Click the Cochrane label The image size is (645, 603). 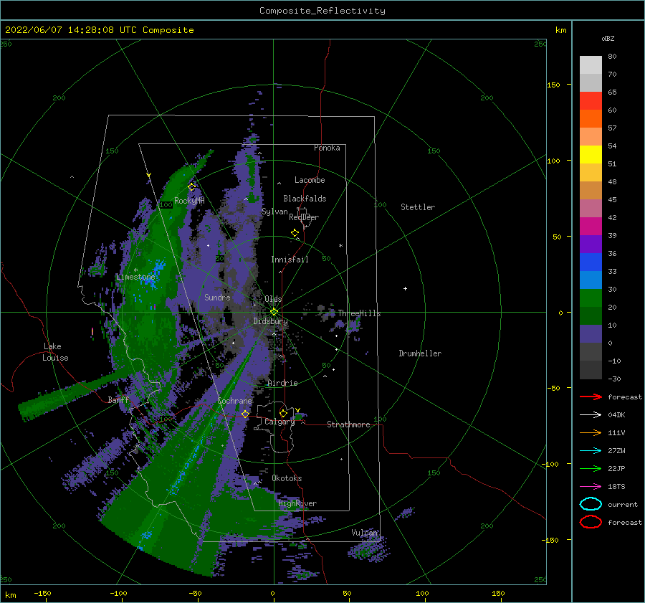pyautogui.click(x=234, y=401)
